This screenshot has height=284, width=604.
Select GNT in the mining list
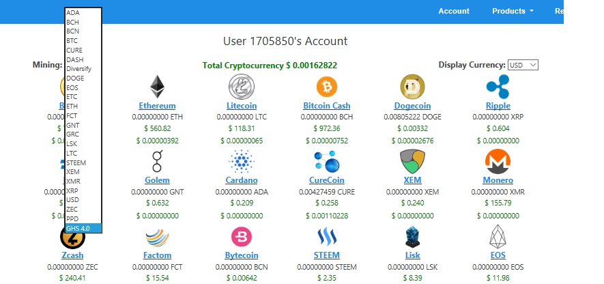pyautogui.click(x=83, y=125)
